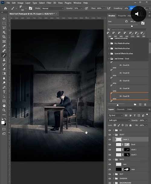The image size is (151, 184).
Task: Select the JG - Dust 01 brush
Action: coord(129,65)
